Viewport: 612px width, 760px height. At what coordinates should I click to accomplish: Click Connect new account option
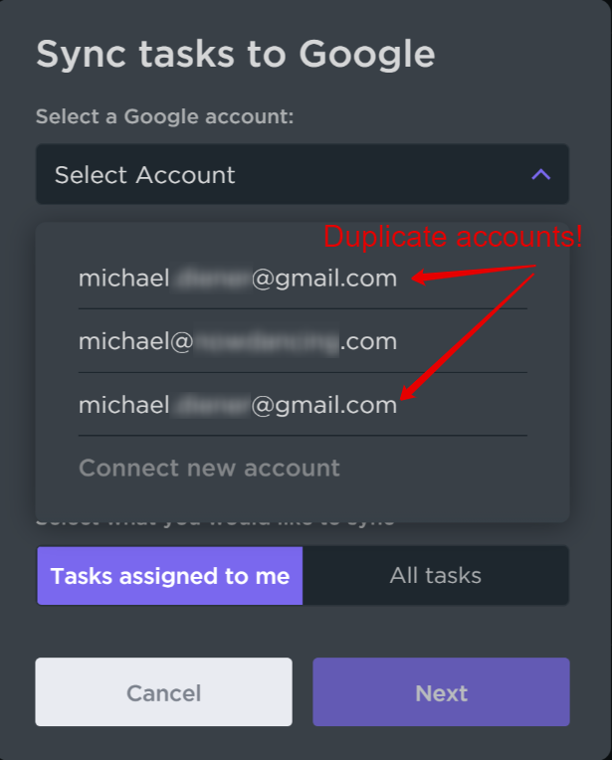209,468
